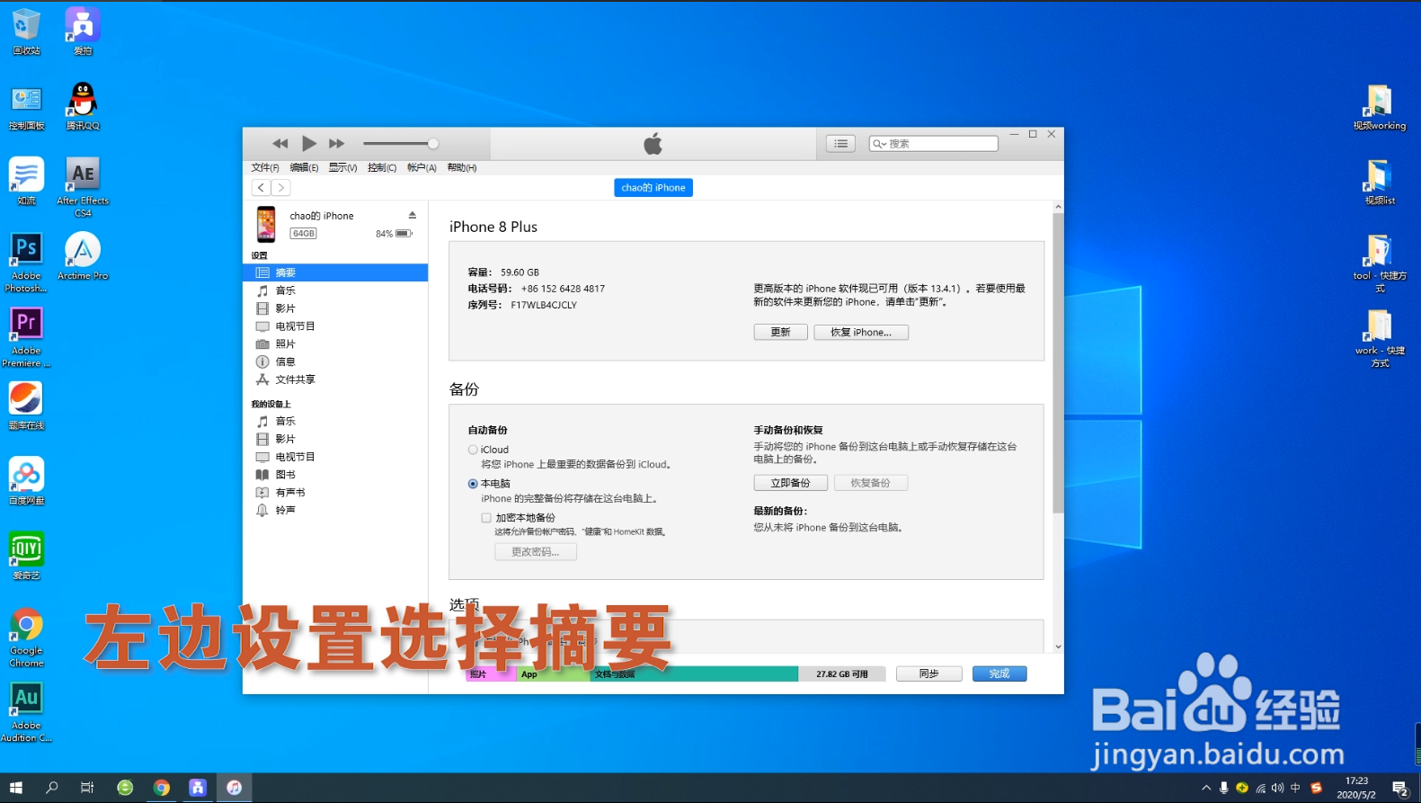Viewport: 1421px width, 803px height.
Task: Open the 编辑(E) menu
Action: 304,167
